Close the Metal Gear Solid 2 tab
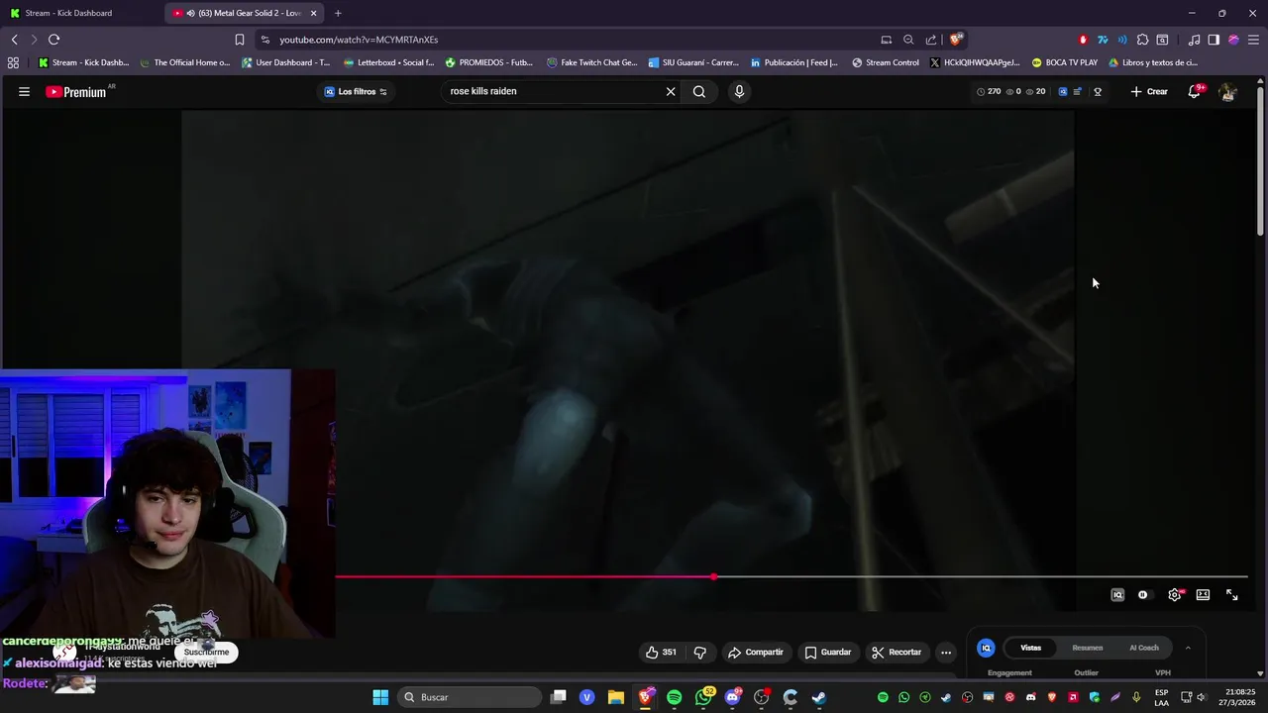The width and height of the screenshot is (1268, 713). point(314,13)
